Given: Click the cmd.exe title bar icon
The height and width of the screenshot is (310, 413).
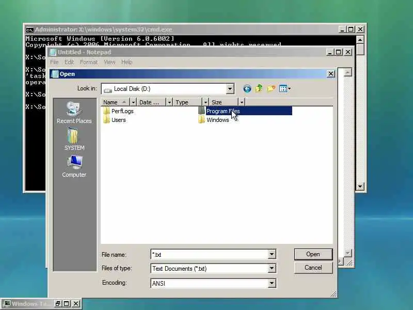Looking at the screenshot, I should (29, 30).
